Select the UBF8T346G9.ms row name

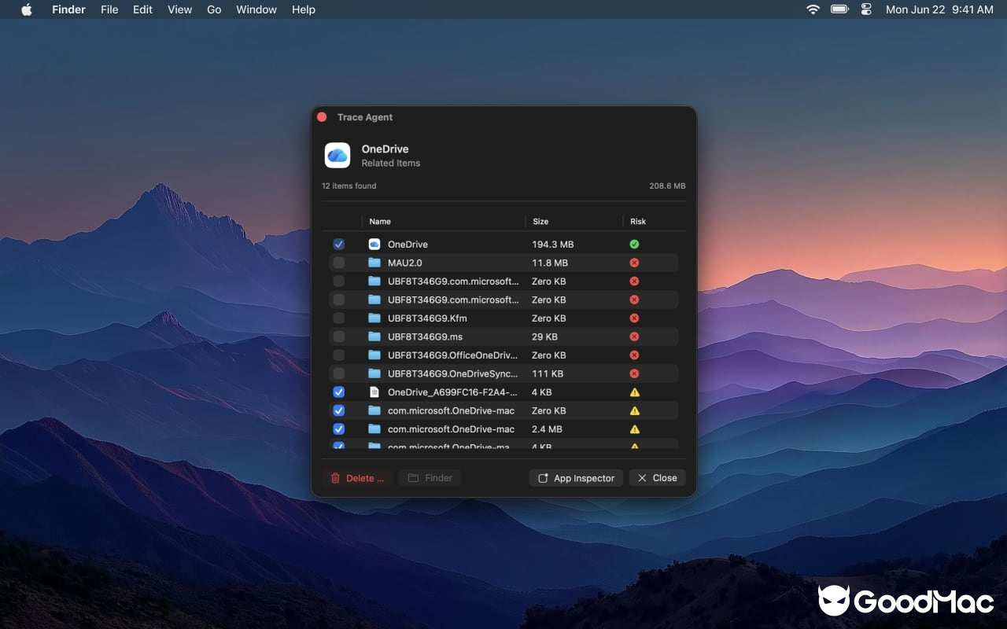[x=425, y=337]
